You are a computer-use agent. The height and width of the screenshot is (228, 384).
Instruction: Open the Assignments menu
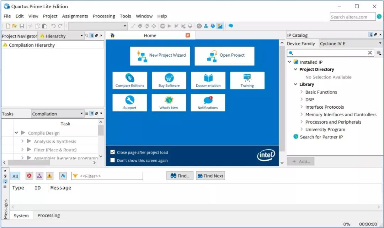click(75, 16)
